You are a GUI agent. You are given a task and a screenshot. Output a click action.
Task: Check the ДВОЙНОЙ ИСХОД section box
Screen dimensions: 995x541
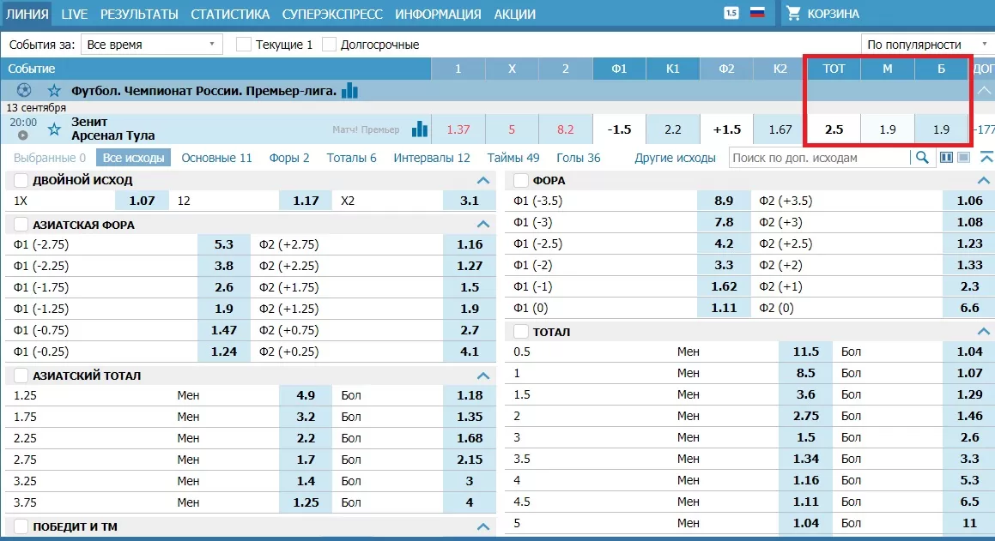21,181
